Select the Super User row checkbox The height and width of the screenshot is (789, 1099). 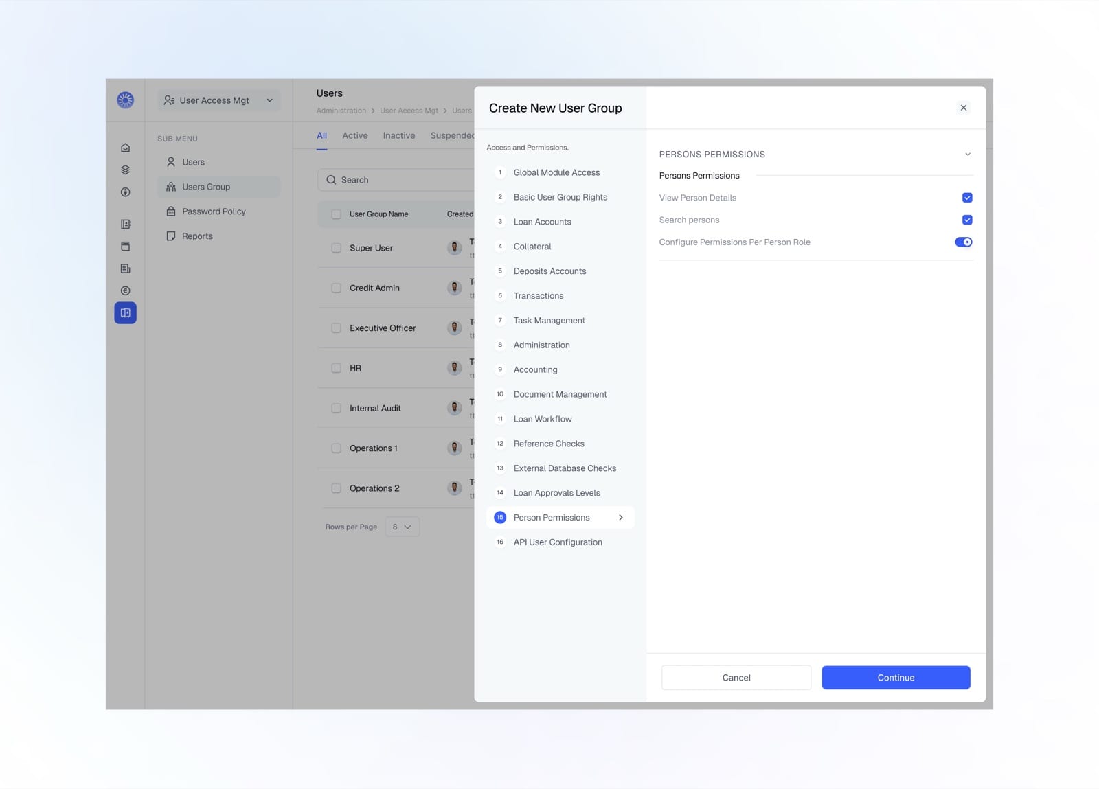coord(336,248)
